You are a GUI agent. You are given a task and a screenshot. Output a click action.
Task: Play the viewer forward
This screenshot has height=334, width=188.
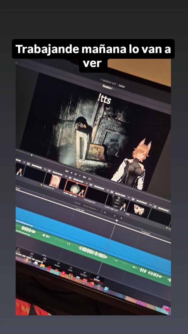click(80, 175)
